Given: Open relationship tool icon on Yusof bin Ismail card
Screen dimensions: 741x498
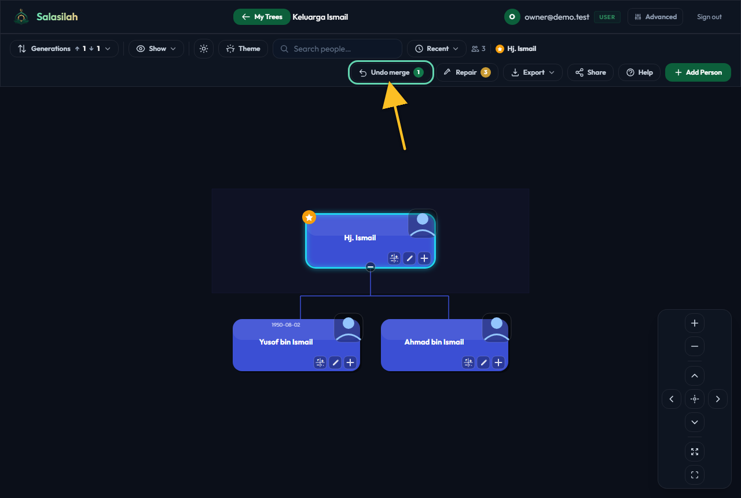Looking at the screenshot, I should pos(320,362).
